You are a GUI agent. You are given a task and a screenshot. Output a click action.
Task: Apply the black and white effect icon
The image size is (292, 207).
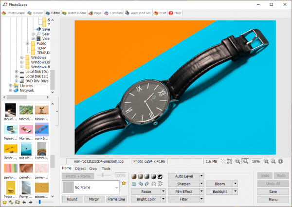pos(153,176)
